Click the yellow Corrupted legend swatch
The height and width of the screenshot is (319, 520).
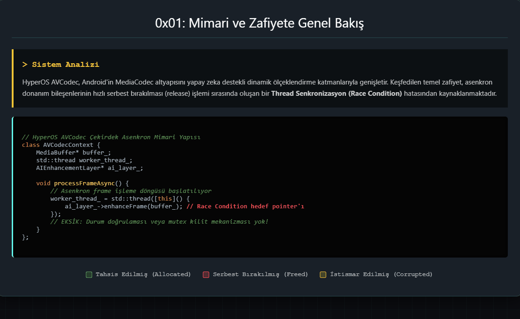[x=323, y=275]
